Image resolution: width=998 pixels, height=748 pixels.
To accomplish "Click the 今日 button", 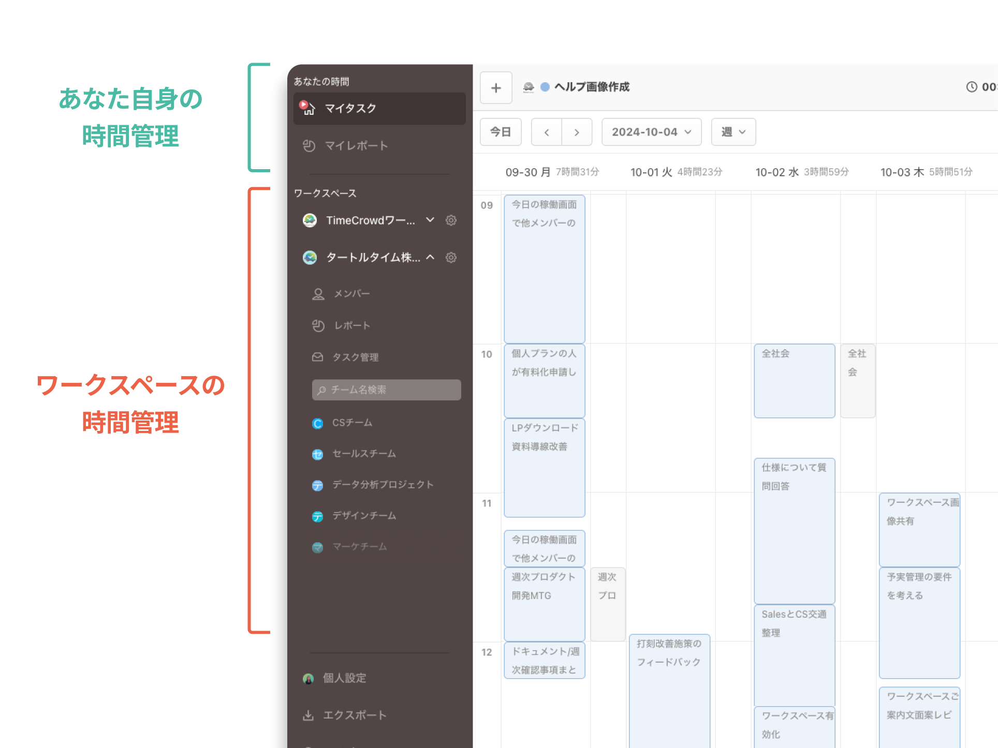I will (x=500, y=132).
